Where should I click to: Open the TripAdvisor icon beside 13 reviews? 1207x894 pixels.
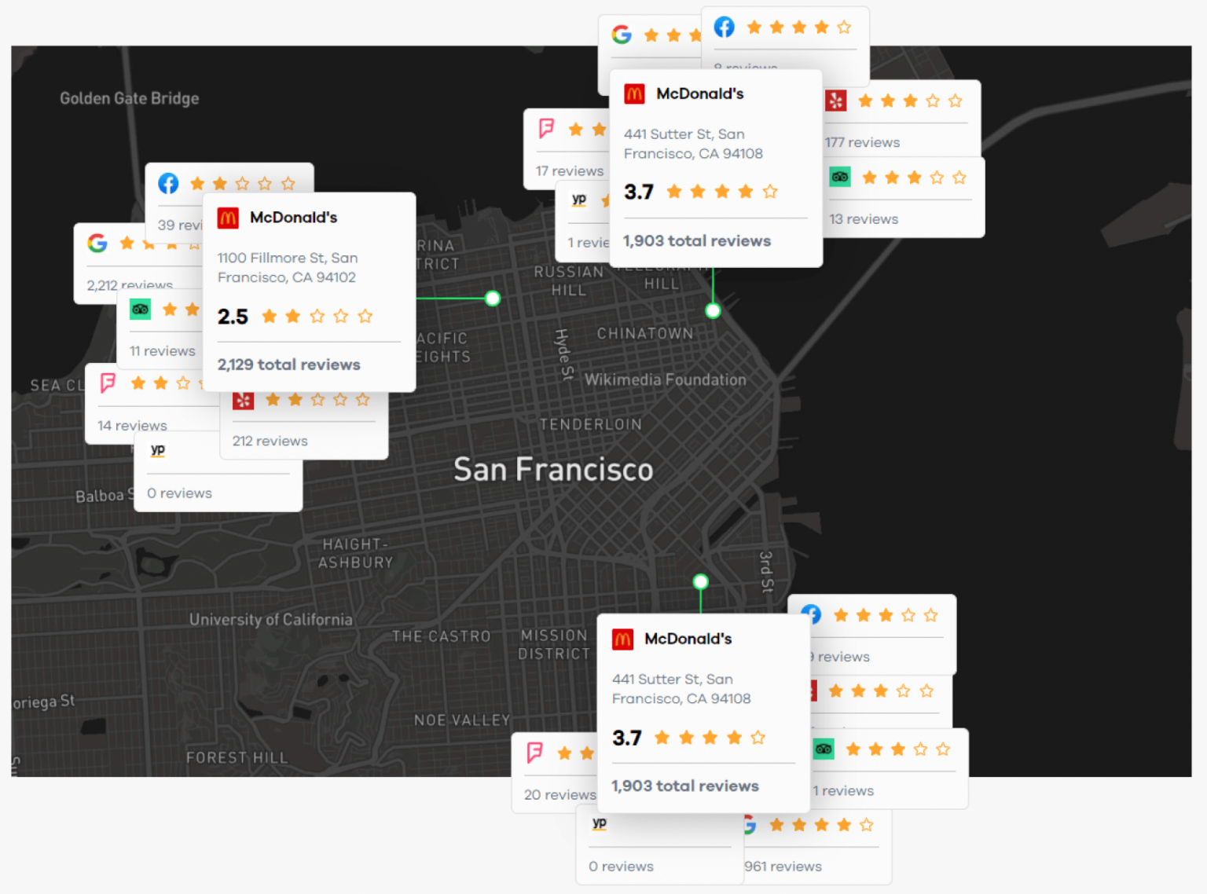[840, 177]
